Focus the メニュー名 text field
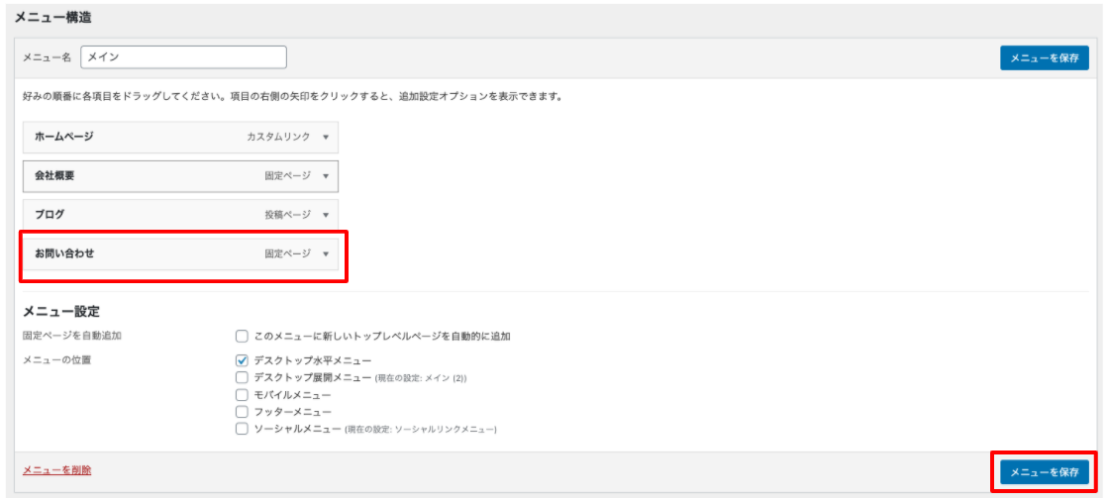 click(x=183, y=57)
